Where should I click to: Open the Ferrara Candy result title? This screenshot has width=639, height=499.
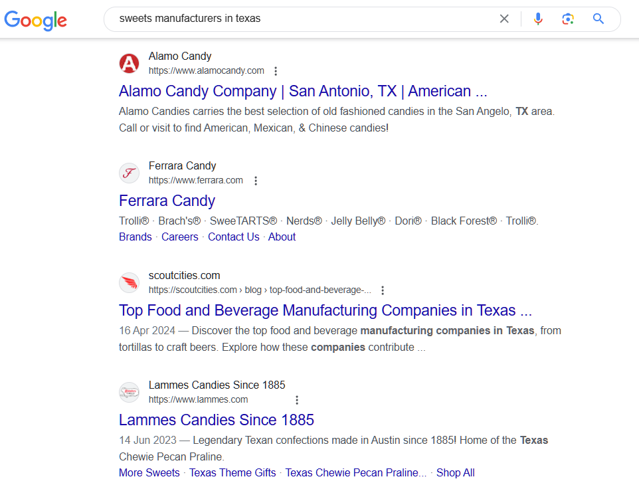[167, 201]
